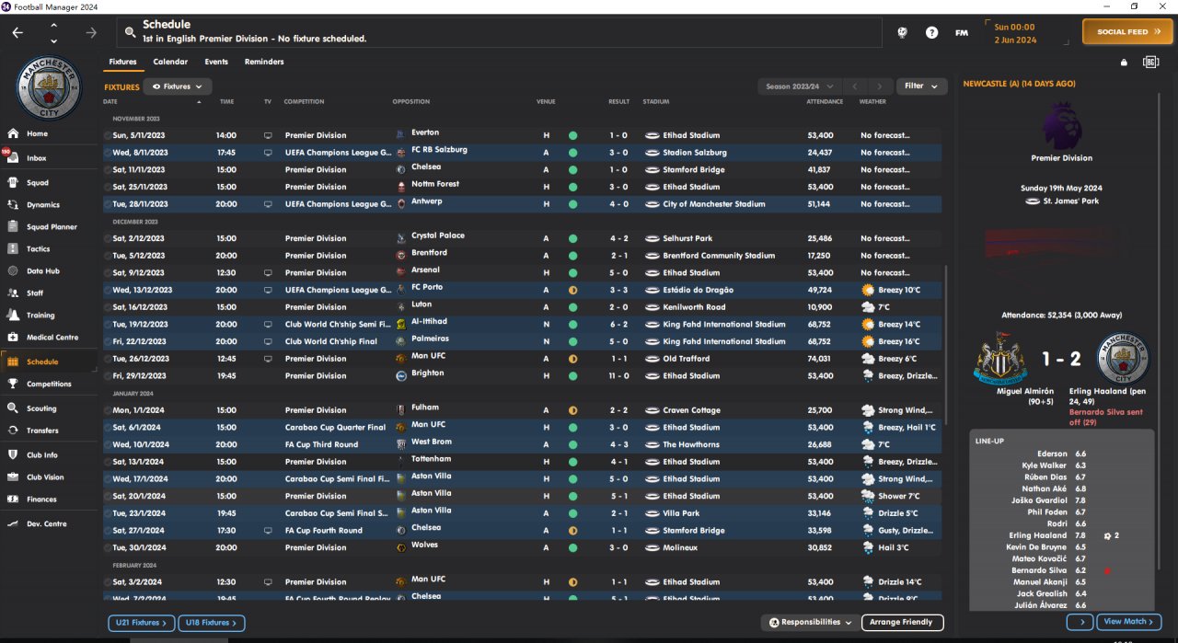
Task: Go to Medical Centre in sidebar
Action: click(x=52, y=338)
